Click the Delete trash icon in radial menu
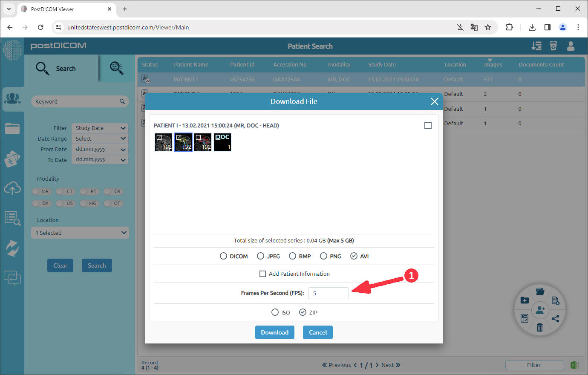The height and width of the screenshot is (375, 588). coord(540,328)
